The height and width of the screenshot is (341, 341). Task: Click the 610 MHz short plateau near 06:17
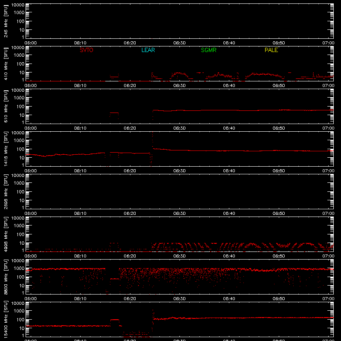coord(114,113)
